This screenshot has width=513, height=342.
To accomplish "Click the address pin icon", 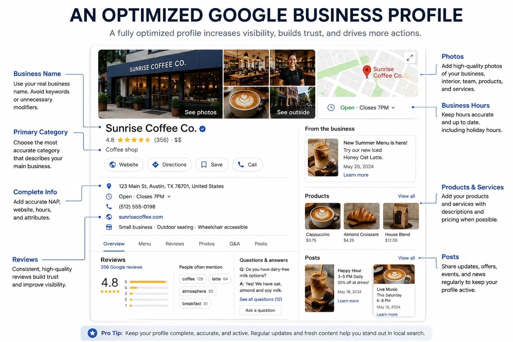I will click(x=109, y=186).
